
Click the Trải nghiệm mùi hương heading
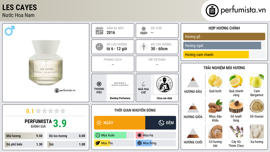click(x=224, y=68)
